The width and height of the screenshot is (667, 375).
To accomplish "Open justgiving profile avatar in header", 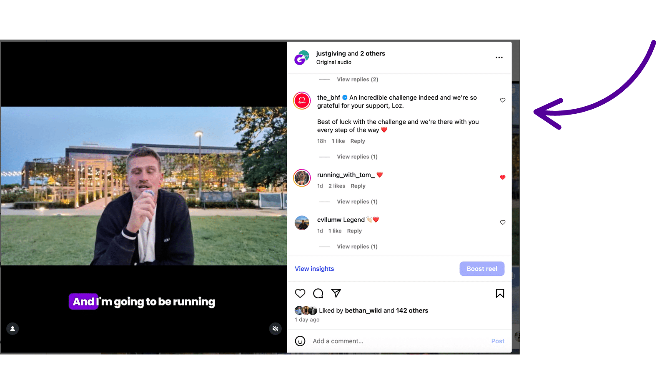I will (x=302, y=57).
